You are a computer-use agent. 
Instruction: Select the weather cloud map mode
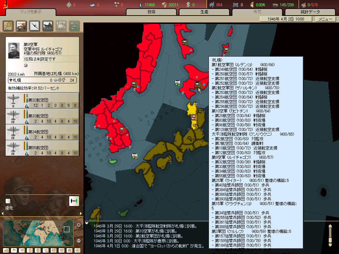pos(22,250)
